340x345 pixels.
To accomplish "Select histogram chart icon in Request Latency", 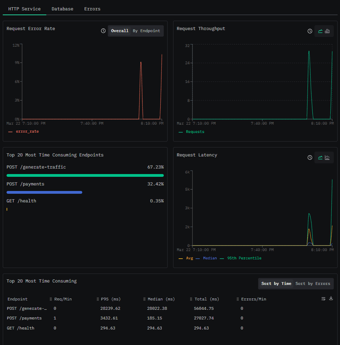I will [327, 157].
